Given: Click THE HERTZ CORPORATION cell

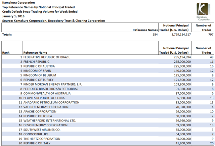Looking at the screenshot, I should (42, 139).
